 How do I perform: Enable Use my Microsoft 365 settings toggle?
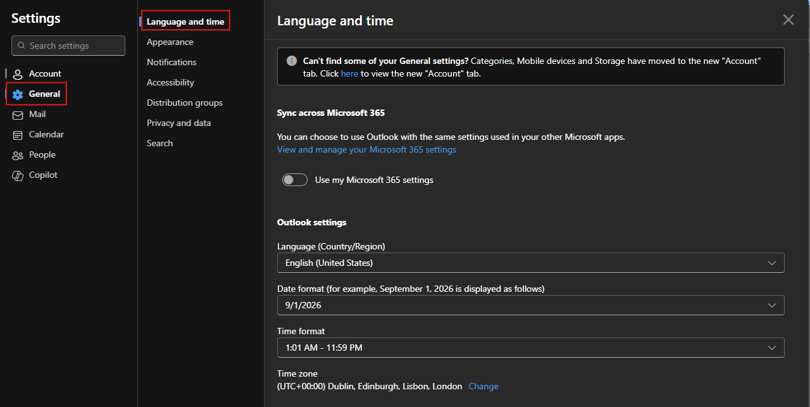[295, 180]
